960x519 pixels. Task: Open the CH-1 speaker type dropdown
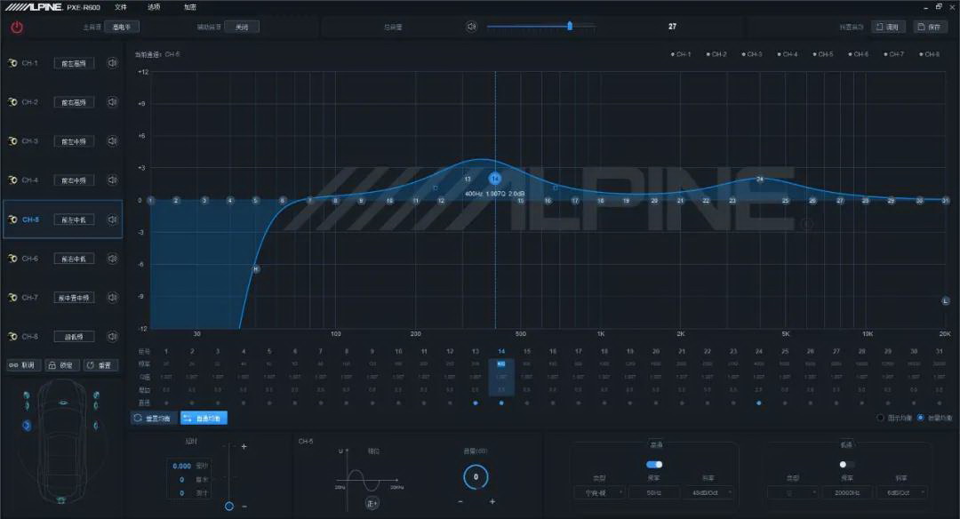point(74,63)
